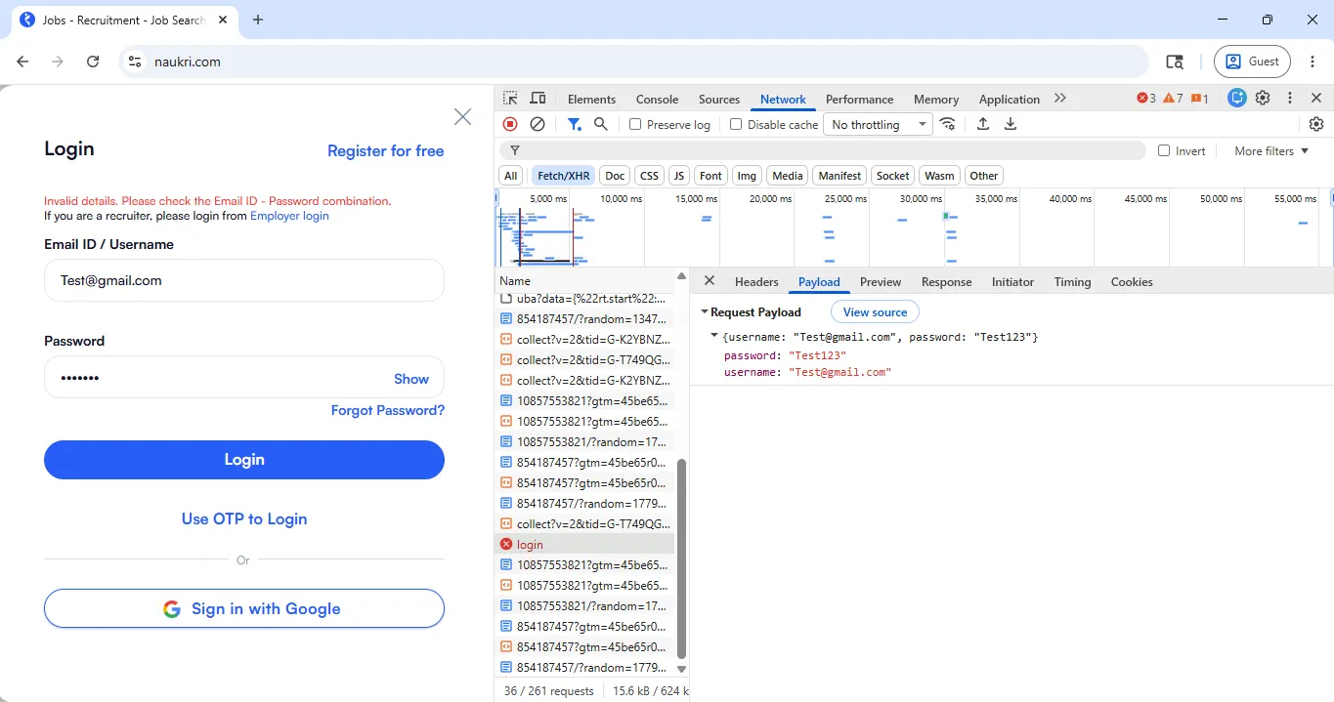The image size is (1334, 702).
Task: Switch to the Timing tab
Action: 1072,281
